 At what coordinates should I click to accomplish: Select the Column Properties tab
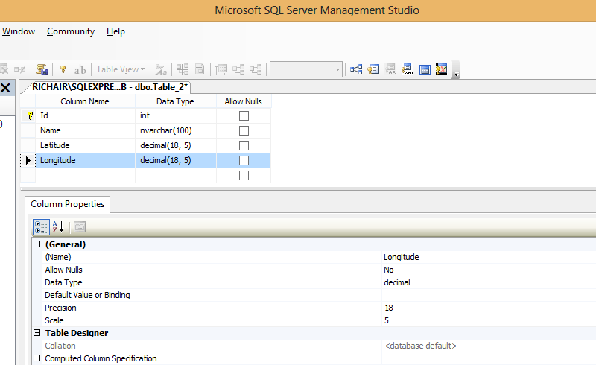click(x=68, y=204)
